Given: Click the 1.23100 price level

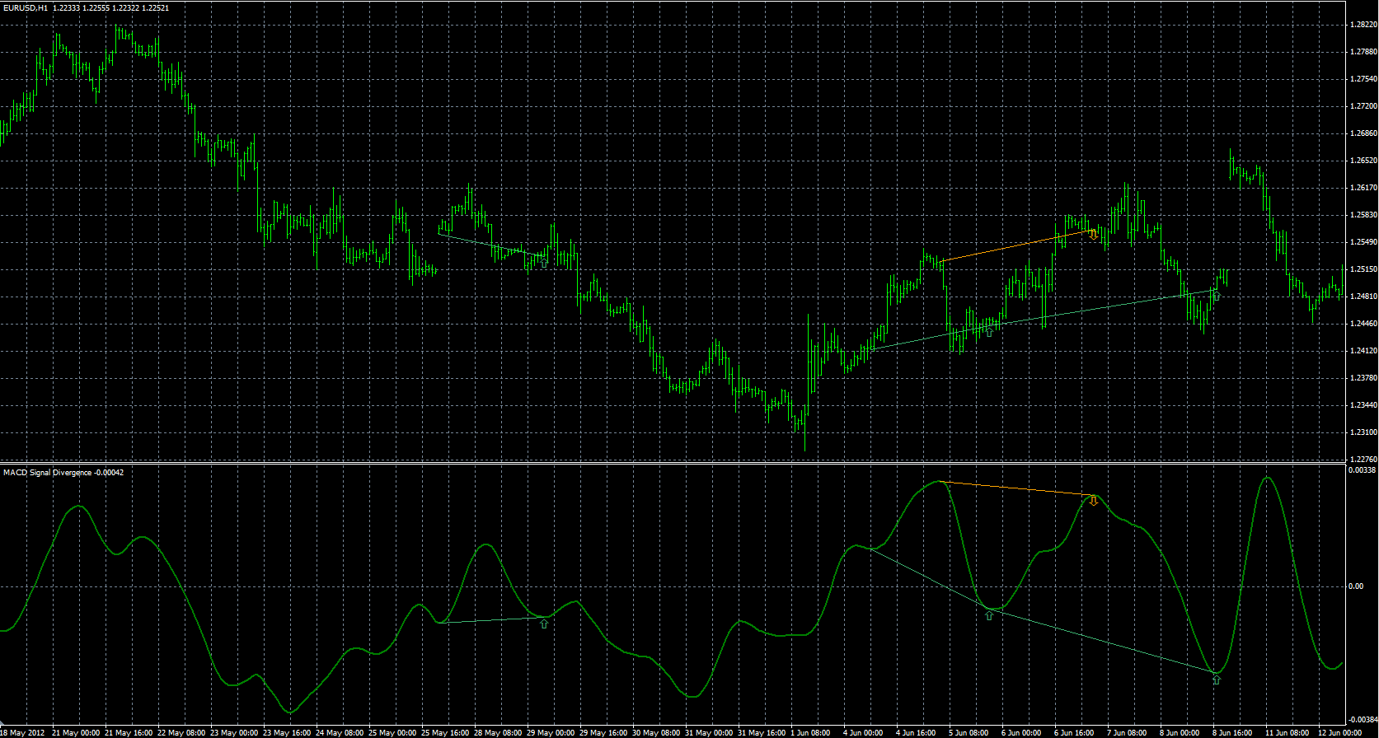Looking at the screenshot, I should point(1363,432).
